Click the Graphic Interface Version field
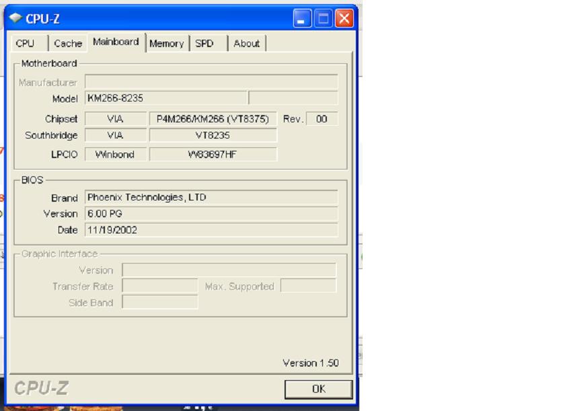This screenshot has width=565, height=411. tap(229, 270)
